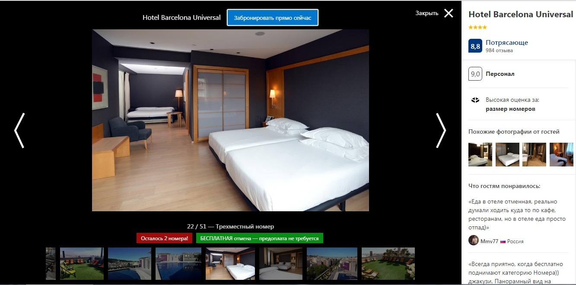The height and width of the screenshot is (285, 576).
Task: Click the green 'БЕСПЛАТНАЯ отмена' badge
Action: 259,238
